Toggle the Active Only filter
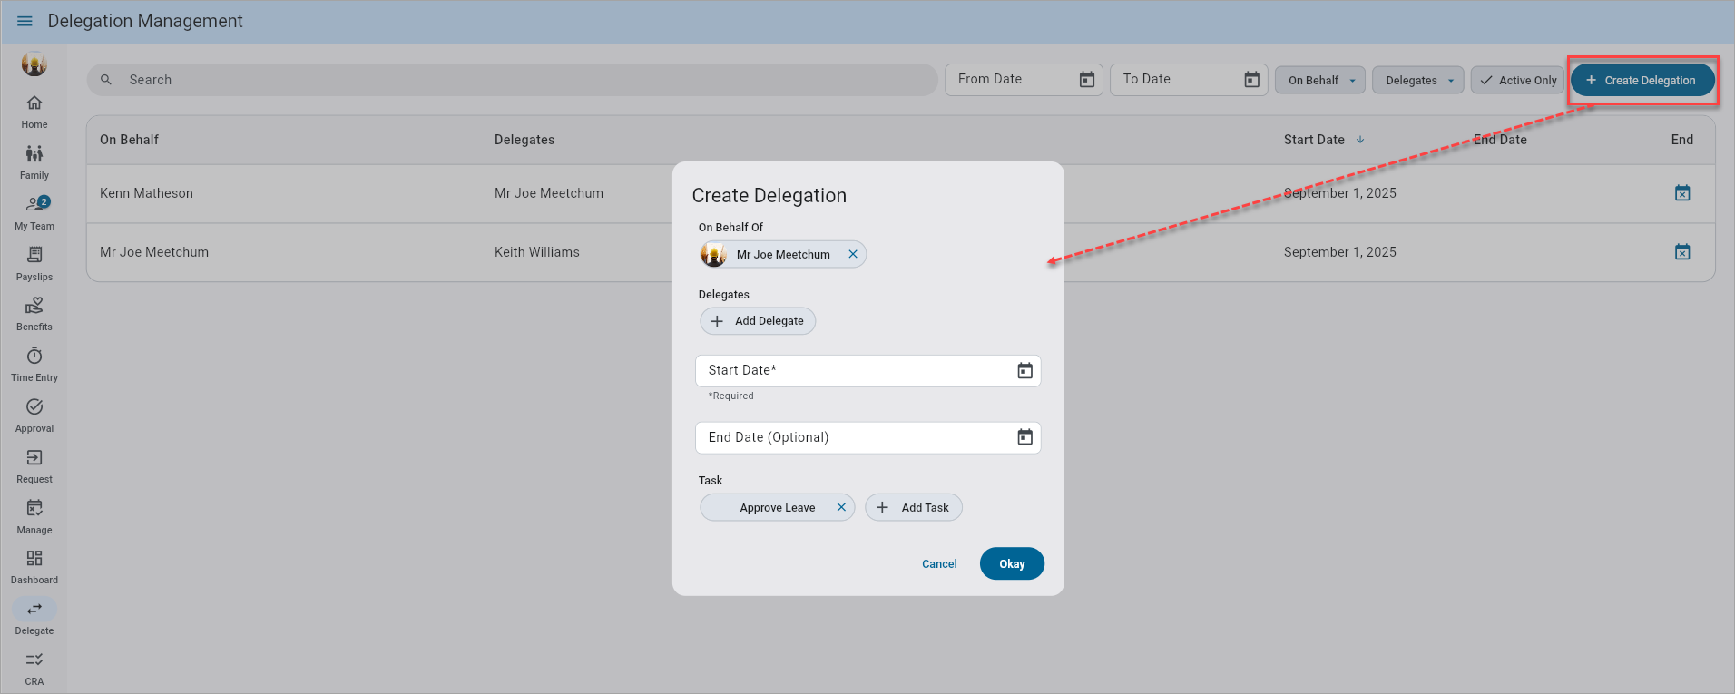 pyautogui.click(x=1517, y=81)
